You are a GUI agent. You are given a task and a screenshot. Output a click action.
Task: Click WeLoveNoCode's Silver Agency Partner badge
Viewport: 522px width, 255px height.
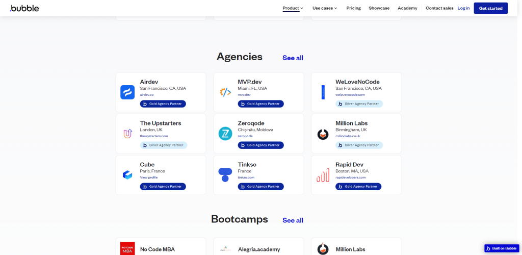click(359, 104)
